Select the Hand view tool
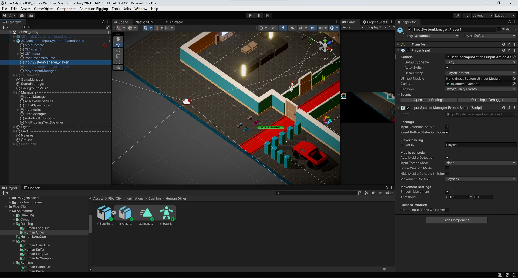518x278 pixels. 118,39
